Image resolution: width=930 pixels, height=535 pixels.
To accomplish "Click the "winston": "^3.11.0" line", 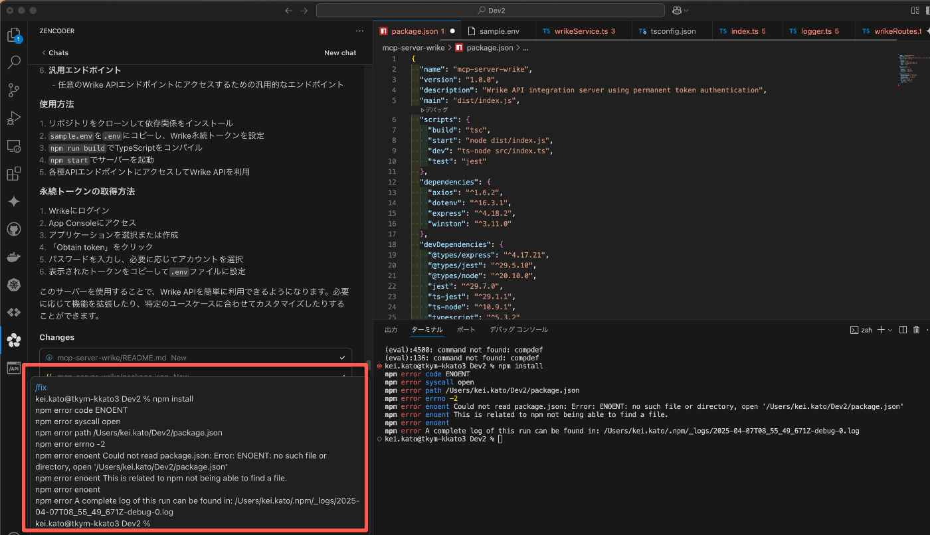I will tap(470, 224).
